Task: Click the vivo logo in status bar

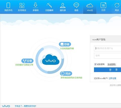Action: pos(6,106)
